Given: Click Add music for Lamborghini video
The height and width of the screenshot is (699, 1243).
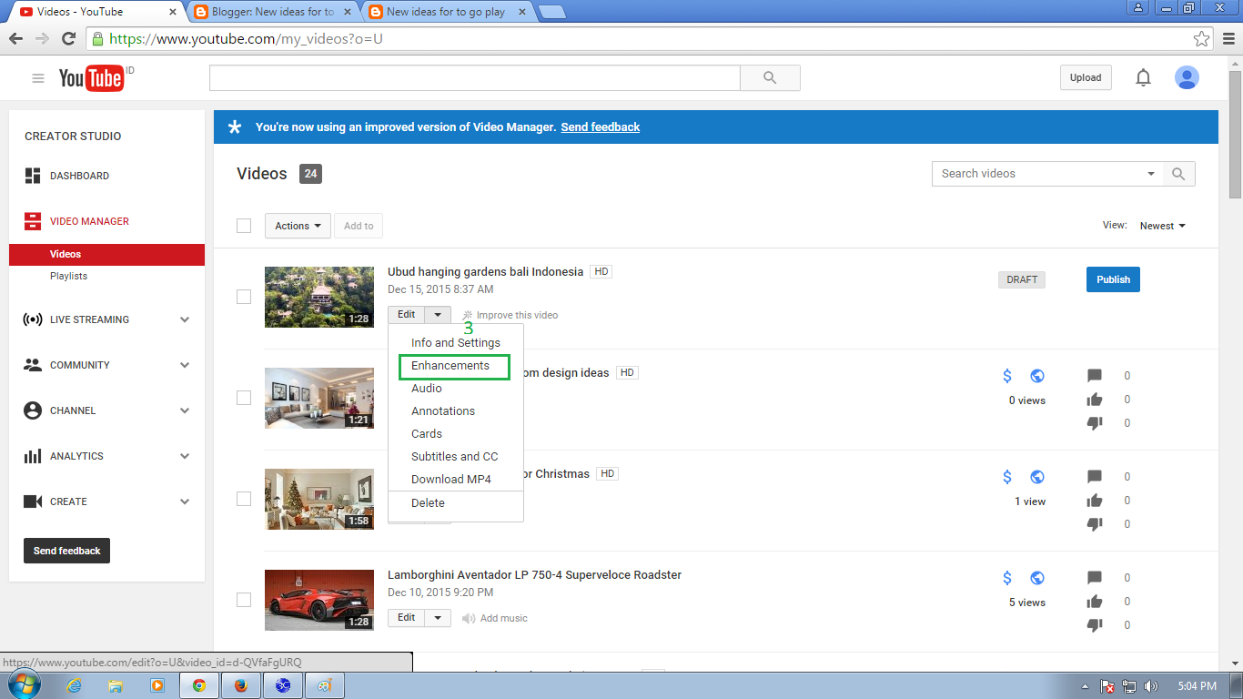Looking at the screenshot, I should pos(495,618).
